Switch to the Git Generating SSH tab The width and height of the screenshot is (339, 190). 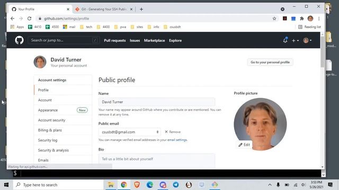pyautogui.click(x=104, y=9)
